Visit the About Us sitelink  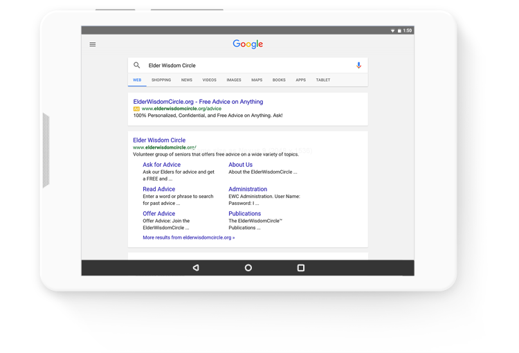[x=240, y=165]
